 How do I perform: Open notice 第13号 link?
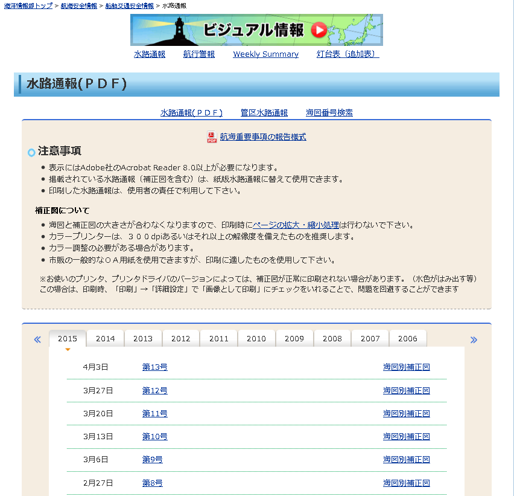point(154,367)
